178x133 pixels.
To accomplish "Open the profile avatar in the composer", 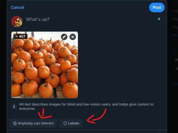I will 17,21.
